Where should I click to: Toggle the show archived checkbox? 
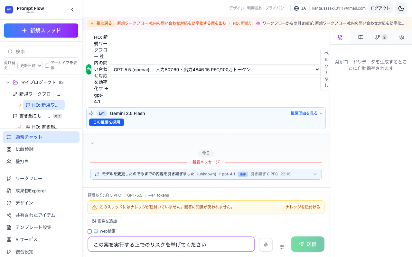coord(47,66)
